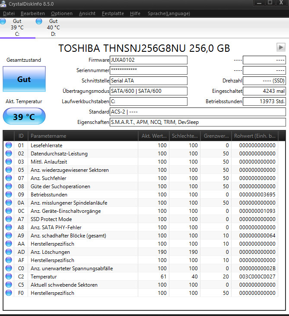Click the Übertragungsmodus field
Image resolution: width=289 pixels, height=316 pixels.
[149, 91]
